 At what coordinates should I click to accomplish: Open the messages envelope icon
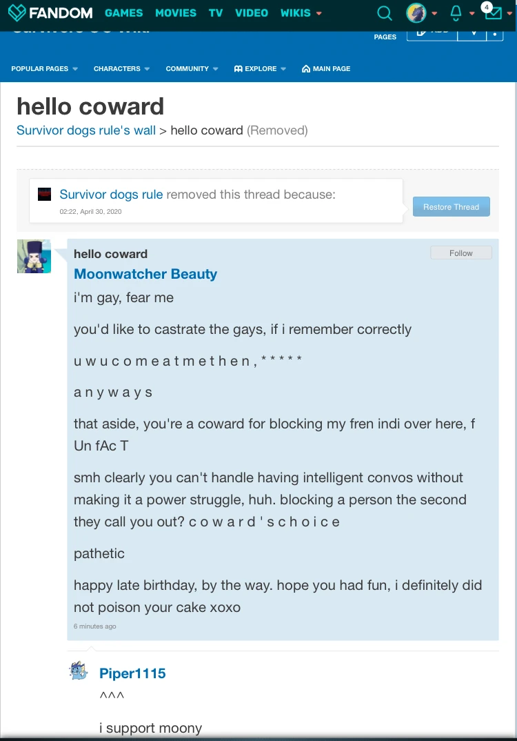(x=493, y=13)
